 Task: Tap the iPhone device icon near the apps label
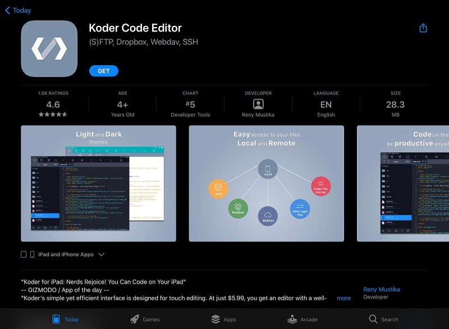click(x=32, y=254)
